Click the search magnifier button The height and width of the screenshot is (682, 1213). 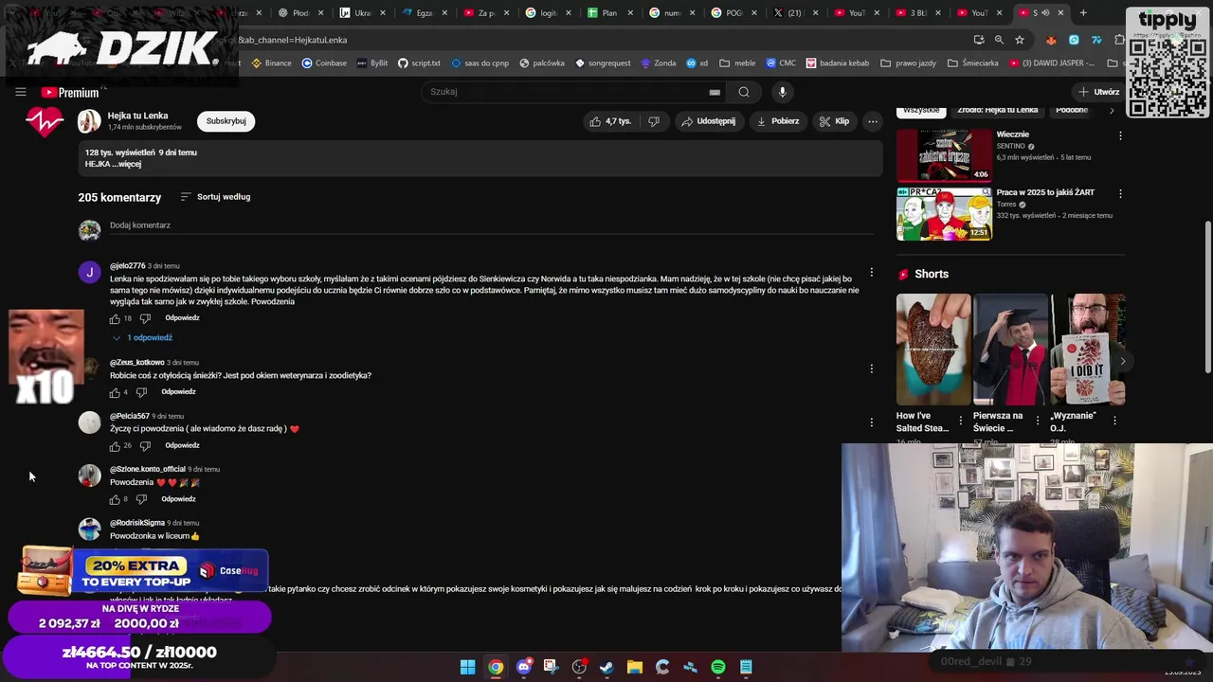pyautogui.click(x=744, y=92)
